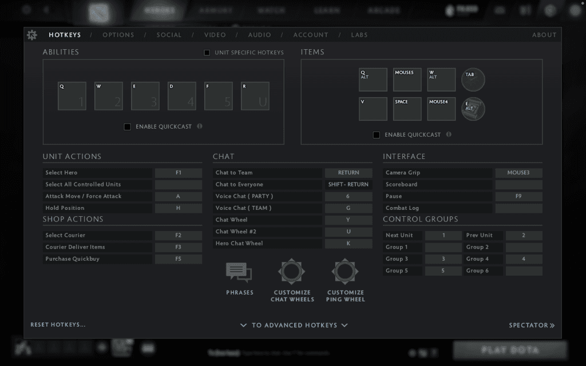Toggle Enable Quickcast under Items
The height and width of the screenshot is (366, 586).
click(x=377, y=134)
